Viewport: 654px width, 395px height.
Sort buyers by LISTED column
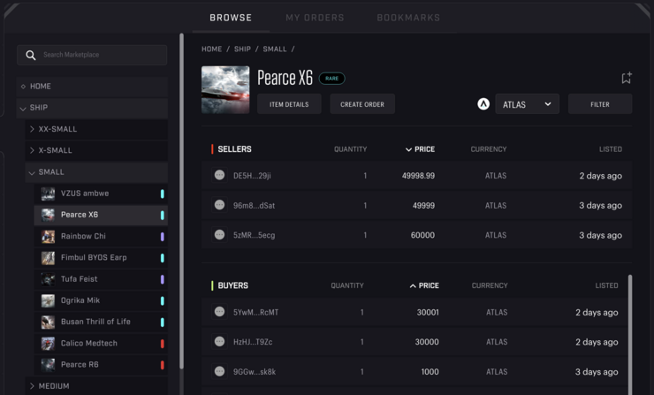606,285
